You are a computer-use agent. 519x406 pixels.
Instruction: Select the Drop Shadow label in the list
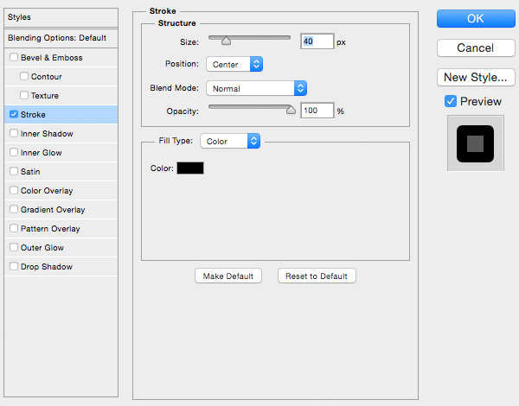coord(47,267)
